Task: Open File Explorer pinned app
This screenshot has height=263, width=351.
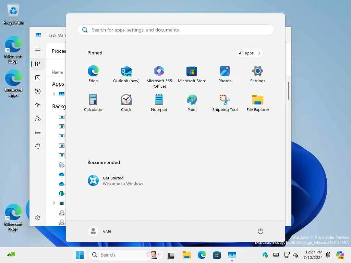Action: pyautogui.click(x=258, y=103)
